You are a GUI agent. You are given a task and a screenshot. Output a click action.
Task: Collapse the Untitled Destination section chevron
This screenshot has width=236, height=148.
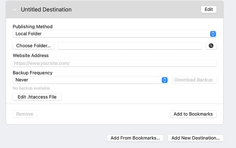tap(15, 10)
